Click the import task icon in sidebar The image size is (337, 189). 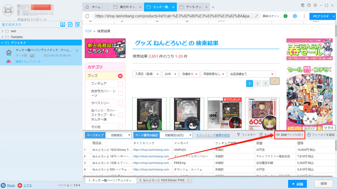tap(62, 24)
